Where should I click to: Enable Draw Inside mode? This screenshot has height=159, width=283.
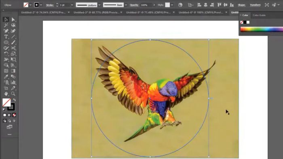coord(14,121)
